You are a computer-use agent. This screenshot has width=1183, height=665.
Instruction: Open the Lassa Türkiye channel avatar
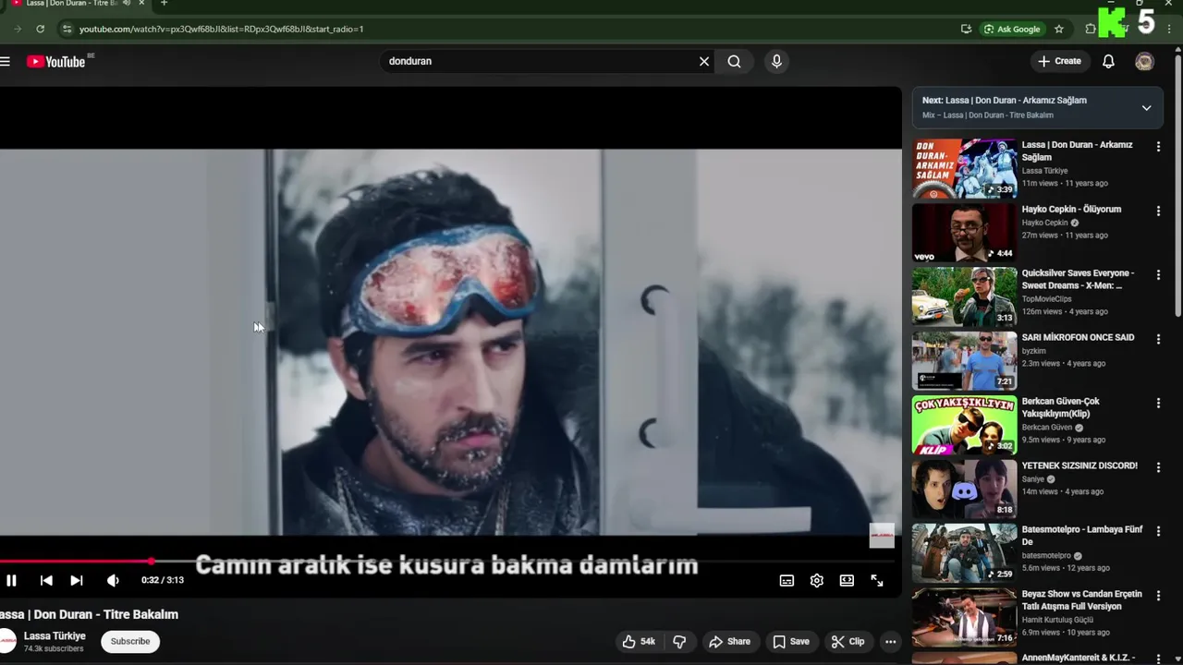6,641
